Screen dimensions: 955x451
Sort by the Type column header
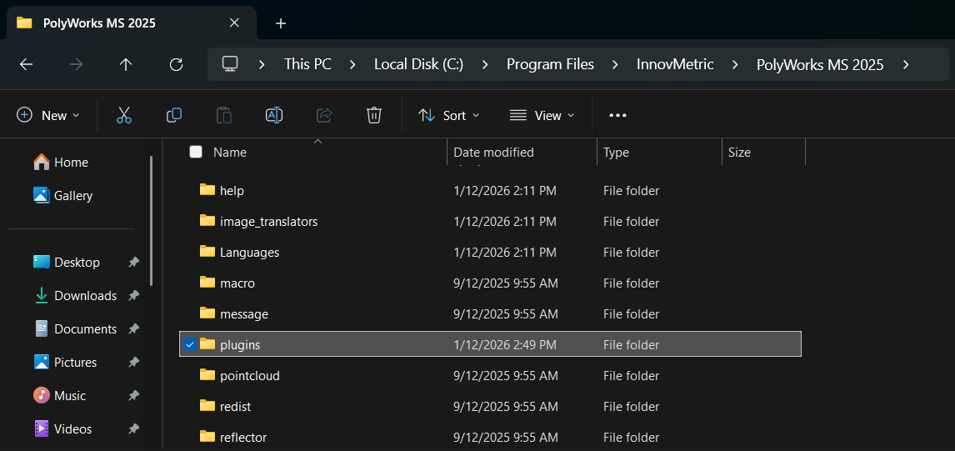617,153
